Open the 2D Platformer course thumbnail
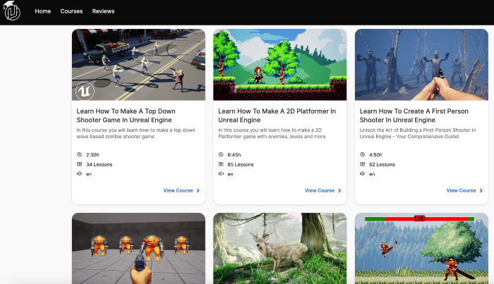The height and width of the screenshot is (284, 494). [x=279, y=65]
